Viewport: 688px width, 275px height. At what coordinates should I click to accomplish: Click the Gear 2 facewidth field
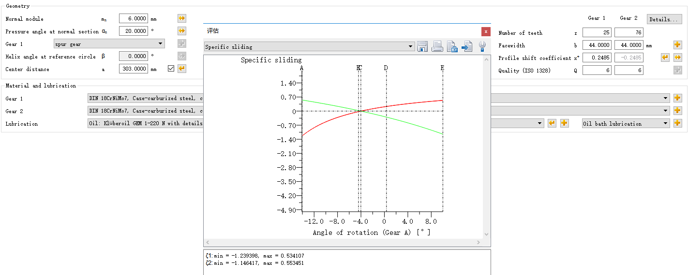click(x=629, y=45)
